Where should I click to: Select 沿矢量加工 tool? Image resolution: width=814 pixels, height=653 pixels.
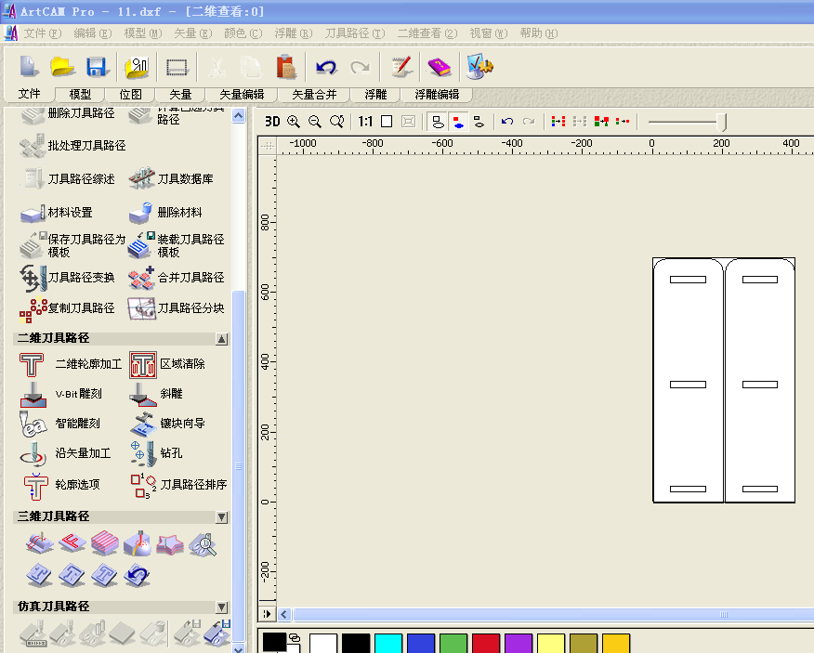pyautogui.click(x=65, y=453)
